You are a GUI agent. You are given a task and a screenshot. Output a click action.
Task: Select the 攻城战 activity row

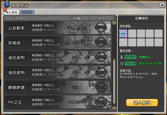click(x=58, y=43)
